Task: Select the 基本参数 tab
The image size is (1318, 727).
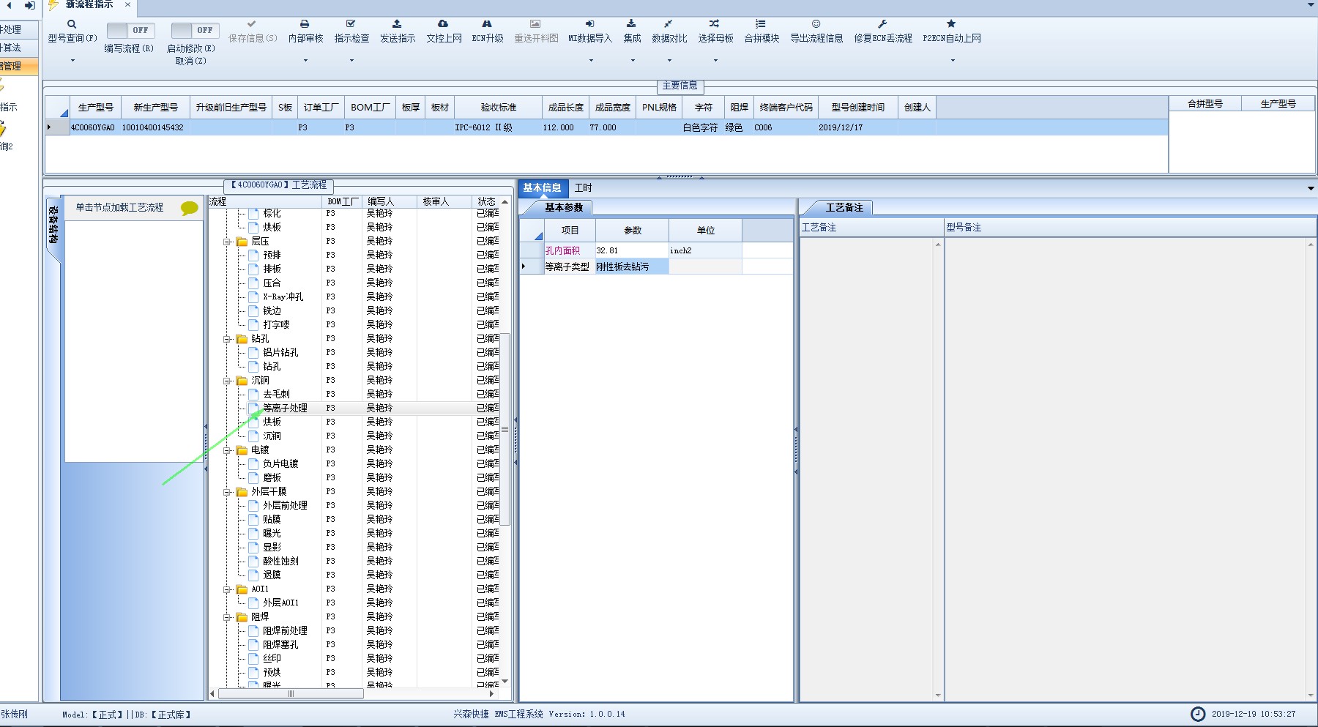Action: point(564,207)
